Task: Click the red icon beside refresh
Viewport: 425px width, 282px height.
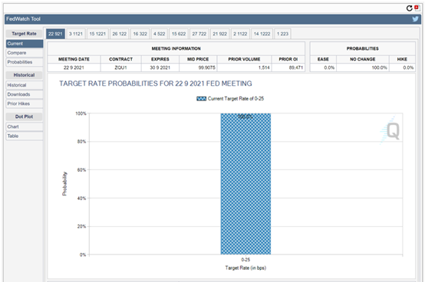Action: coord(417,8)
